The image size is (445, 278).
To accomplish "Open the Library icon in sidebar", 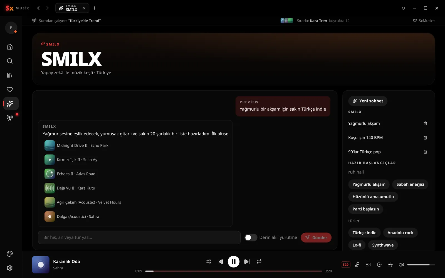I will [x=10, y=75].
